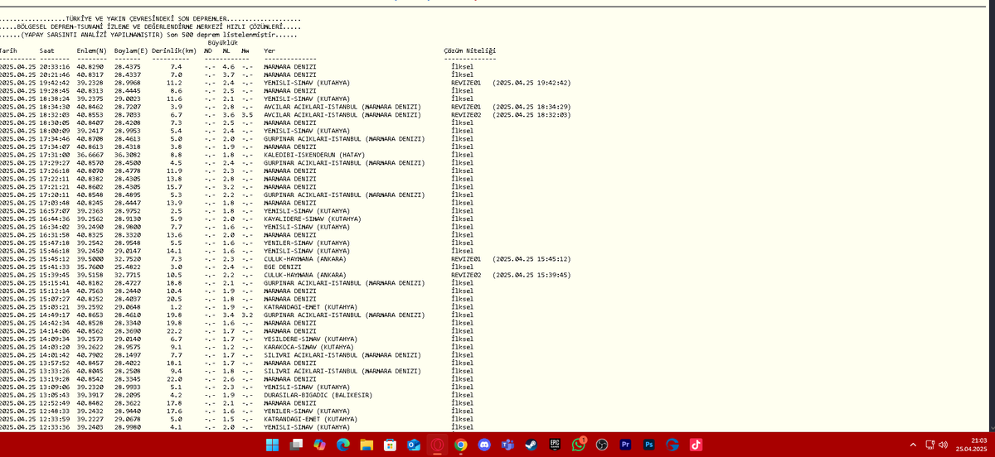Switch to the Opera browser icon
The height and width of the screenshot is (457, 995).
click(x=437, y=445)
